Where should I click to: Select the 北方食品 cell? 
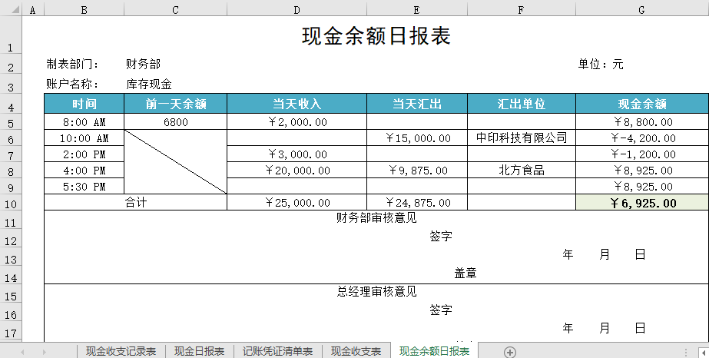pyautogui.click(x=521, y=171)
